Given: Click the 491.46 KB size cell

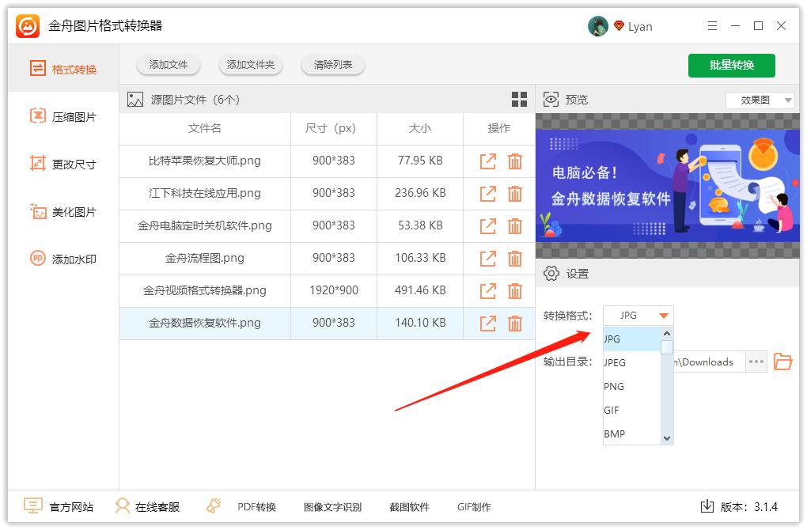Looking at the screenshot, I should coord(420,291).
